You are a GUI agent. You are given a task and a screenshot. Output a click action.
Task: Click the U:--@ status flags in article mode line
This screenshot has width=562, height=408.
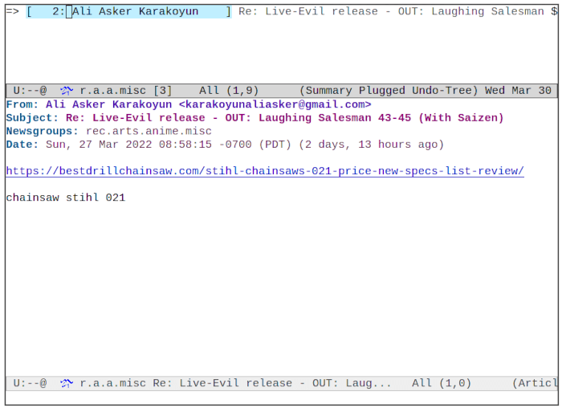click(x=30, y=383)
